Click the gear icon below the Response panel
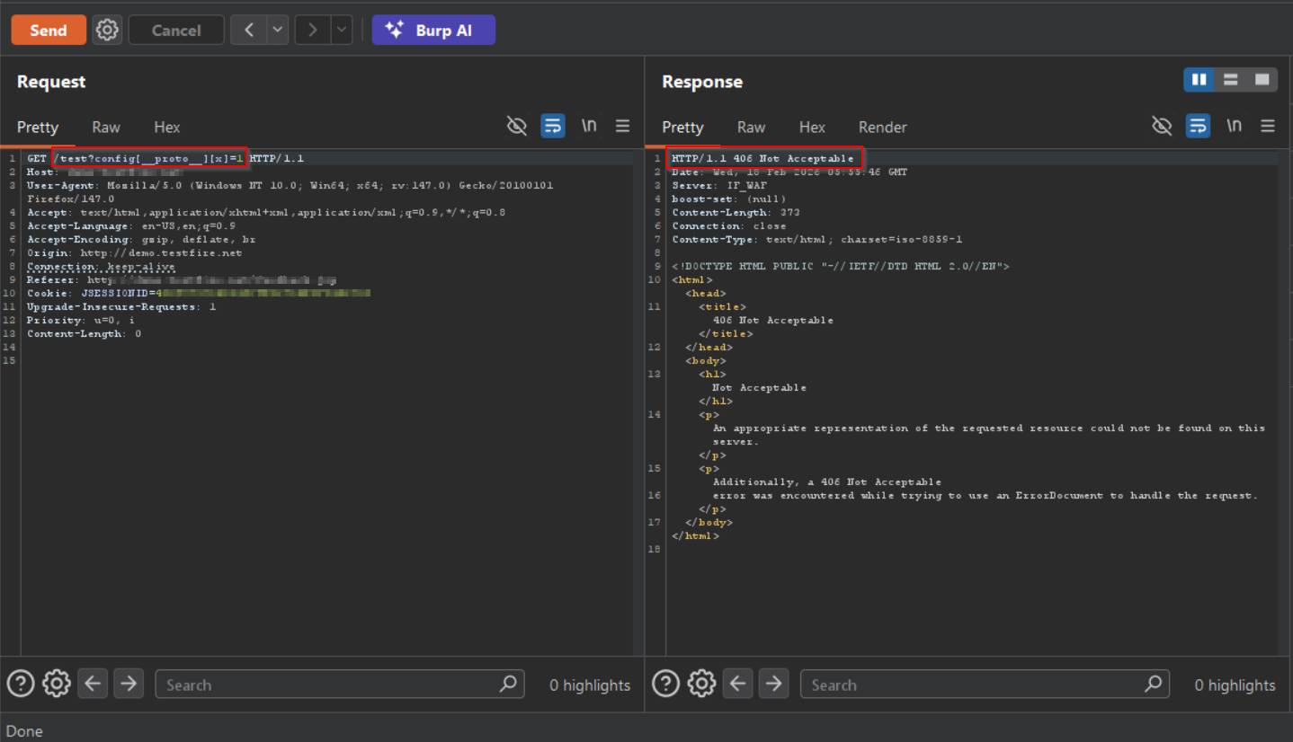 pos(701,684)
